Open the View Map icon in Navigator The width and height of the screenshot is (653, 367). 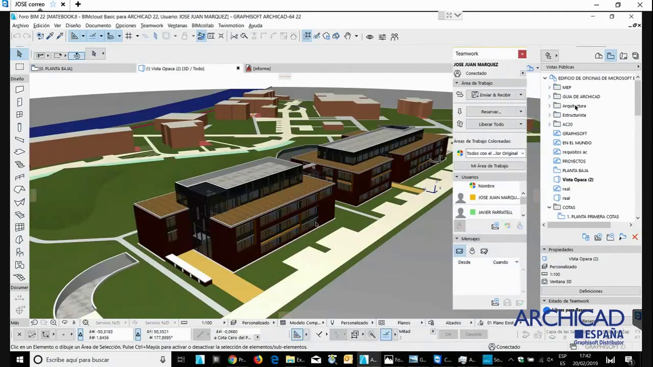tap(611, 56)
